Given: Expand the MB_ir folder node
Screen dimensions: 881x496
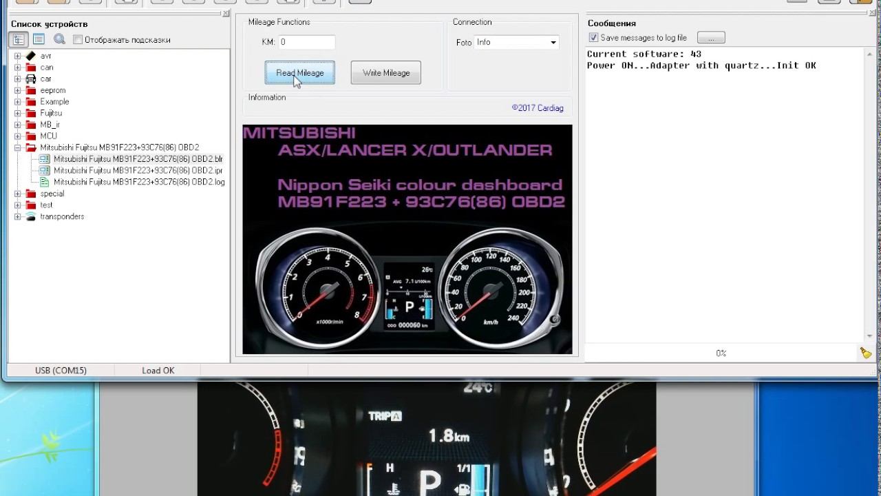Looking at the screenshot, I should click(x=18, y=125).
